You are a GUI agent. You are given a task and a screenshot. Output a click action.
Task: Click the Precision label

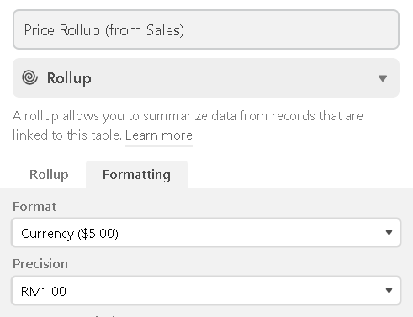pos(40,264)
